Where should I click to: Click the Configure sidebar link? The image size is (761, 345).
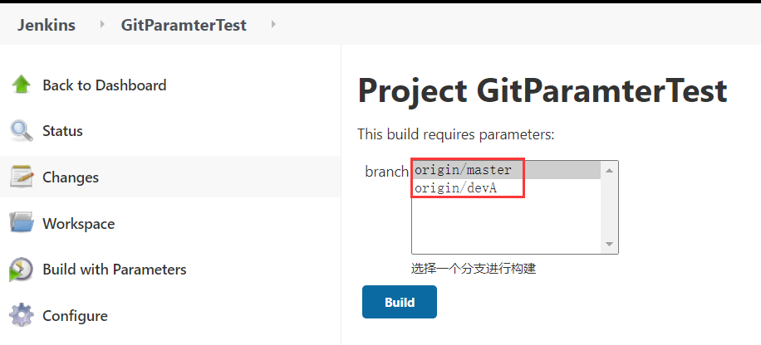coord(75,316)
